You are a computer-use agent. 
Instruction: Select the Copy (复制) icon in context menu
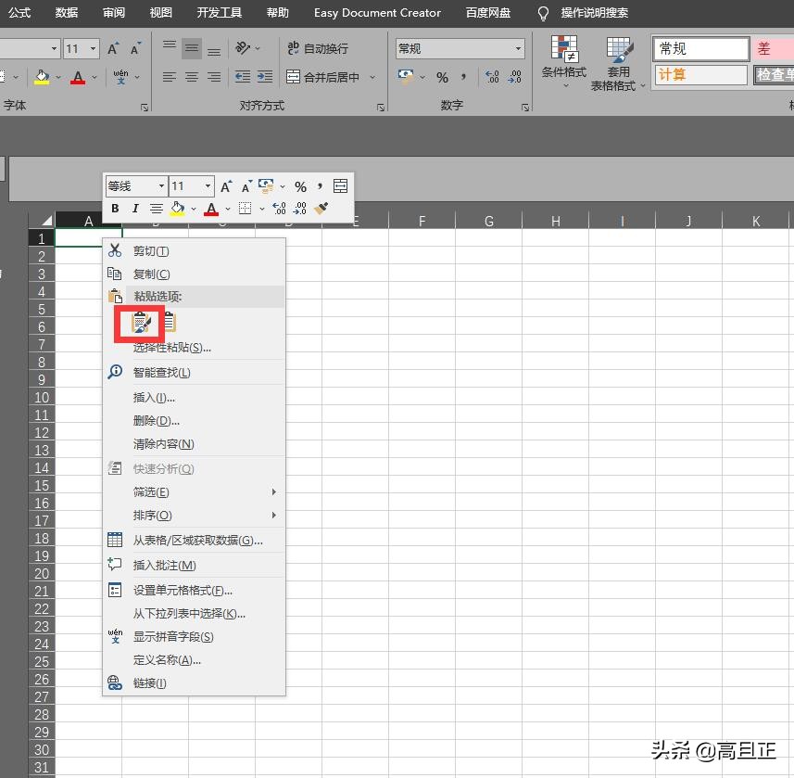[115, 274]
